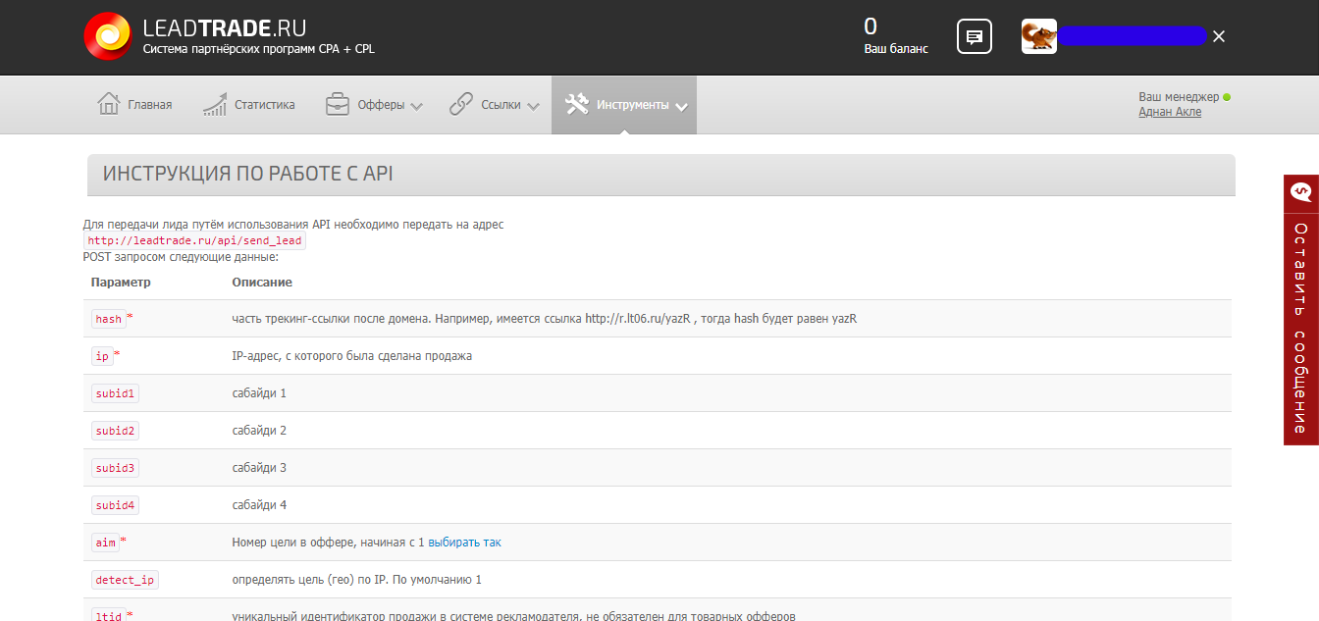Click the 'Оставить сообщение' side button
1319x621 pixels.
coord(1300,329)
